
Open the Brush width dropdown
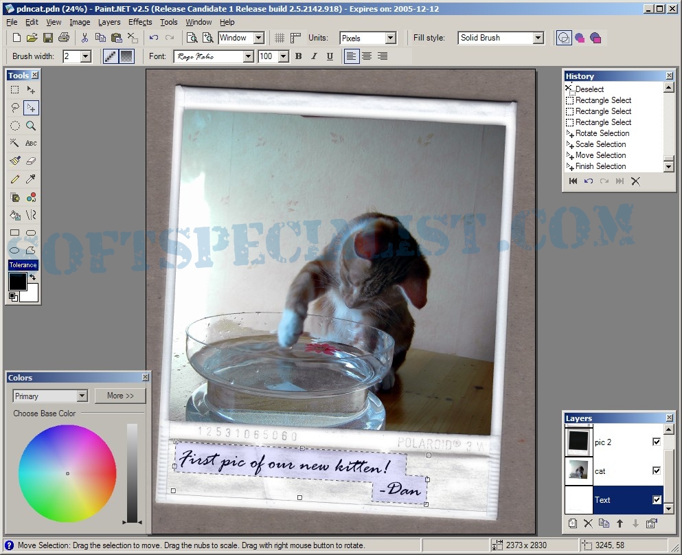click(x=86, y=56)
